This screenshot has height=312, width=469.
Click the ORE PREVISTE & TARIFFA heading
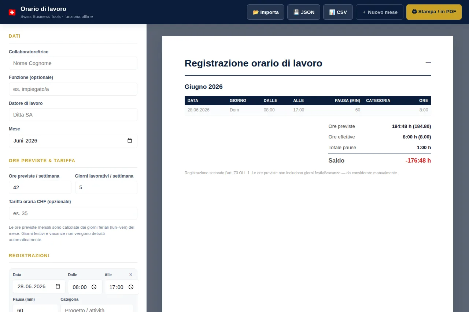(x=42, y=161)
